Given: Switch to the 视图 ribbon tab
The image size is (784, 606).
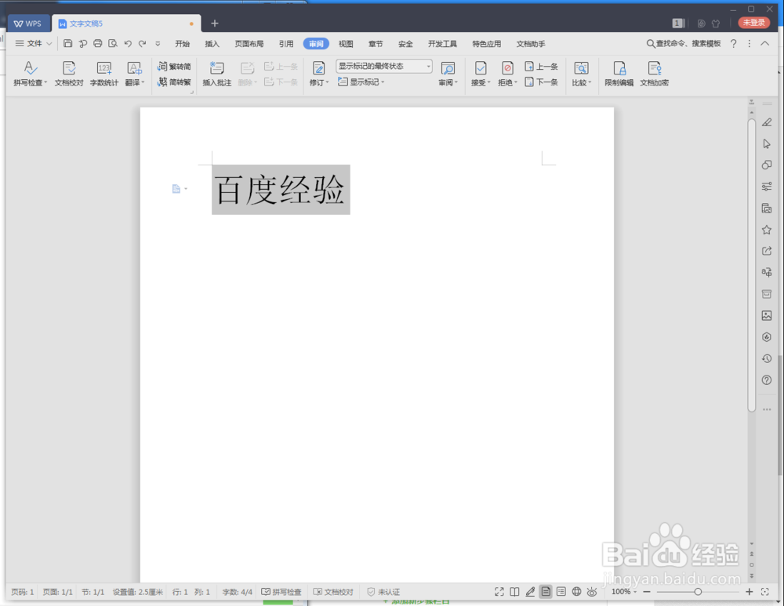Looking at the screenshot, I should [345, 44].
